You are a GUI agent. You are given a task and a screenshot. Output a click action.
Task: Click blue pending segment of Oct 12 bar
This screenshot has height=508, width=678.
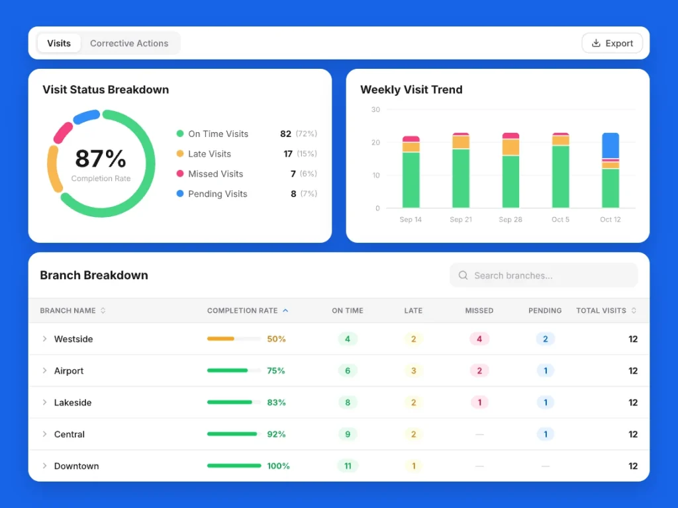tap(610, 146)
